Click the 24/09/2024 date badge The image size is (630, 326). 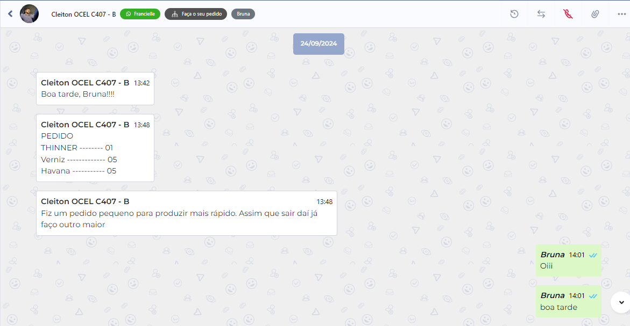(318, 44)
